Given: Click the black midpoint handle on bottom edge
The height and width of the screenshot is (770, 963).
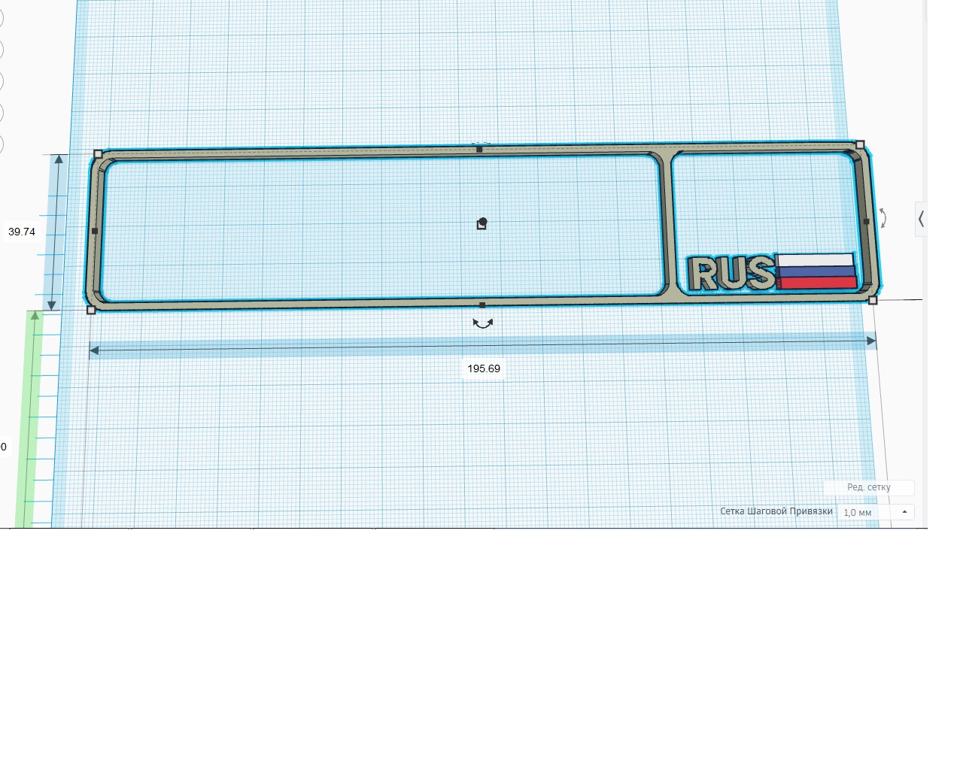Looking at the screenshot, I should tap(482, 305).
